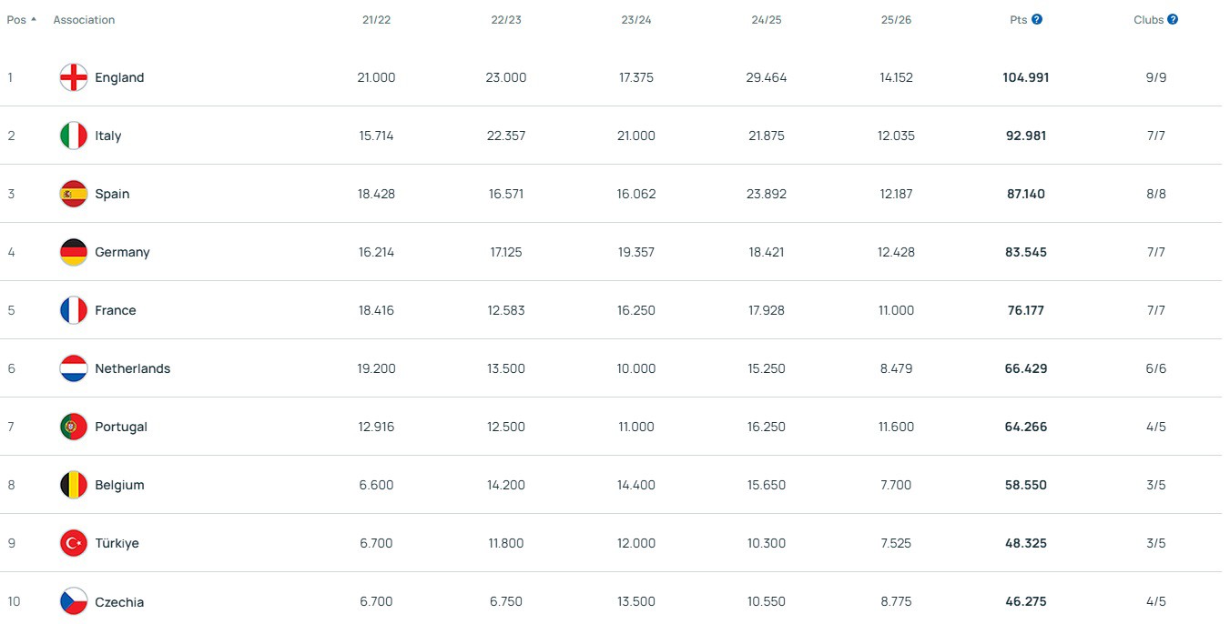Click the Spain flag icon
Viewport: 1230px width, 624px height.
pyautogui.click(x=74, y=194)
